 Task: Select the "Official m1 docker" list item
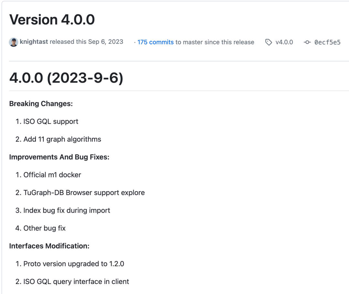coord(52,175)
